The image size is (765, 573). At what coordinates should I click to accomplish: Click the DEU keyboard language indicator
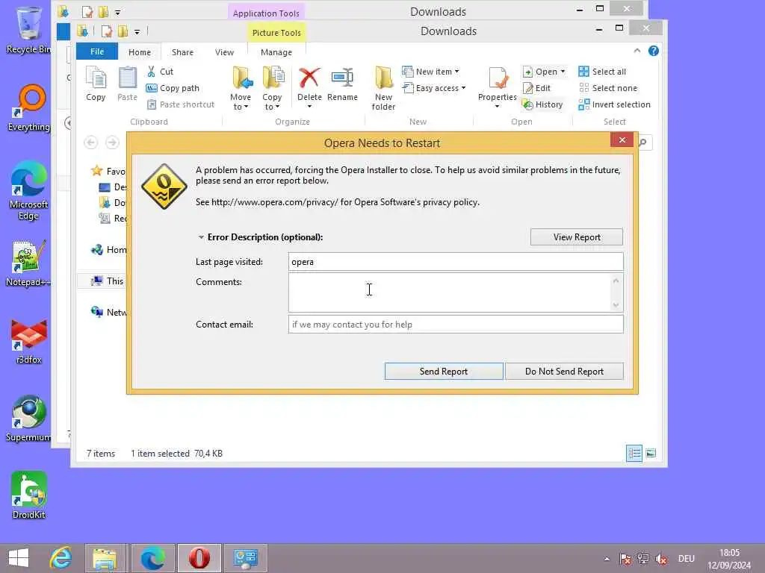[x=686, y=559]
